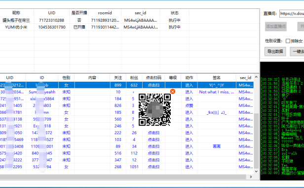304x188 pixels.
Task: Select the 罐头瓶子在荷兰 room row
Action: [129, 20]
